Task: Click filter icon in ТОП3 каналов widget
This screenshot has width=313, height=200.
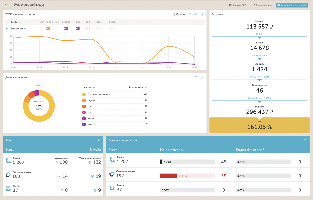Action: point(190,14)
